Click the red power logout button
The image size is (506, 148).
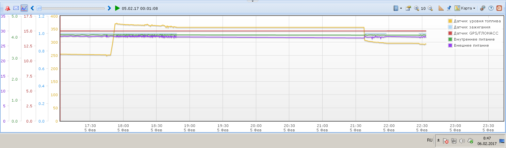tap(499, 8)
